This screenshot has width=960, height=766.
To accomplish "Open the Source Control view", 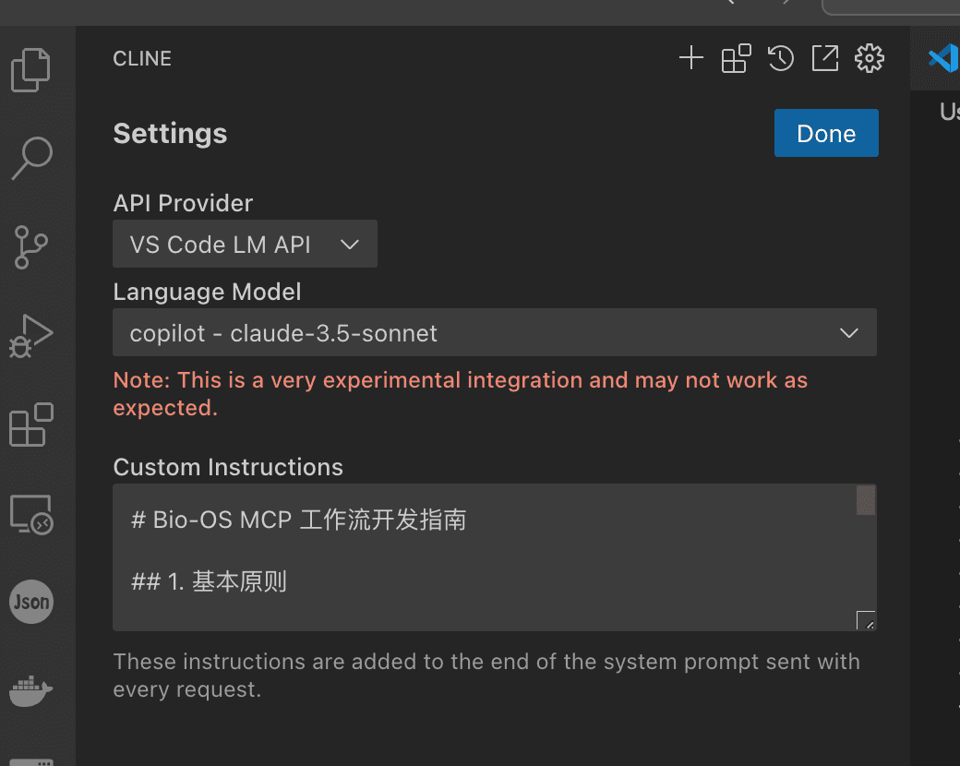I will tap(30, 247).
